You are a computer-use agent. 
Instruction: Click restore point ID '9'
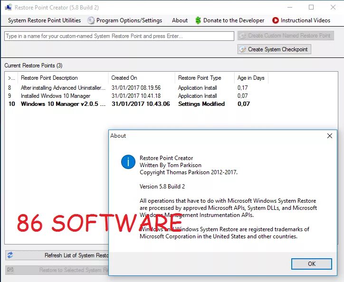pos(10,96)
